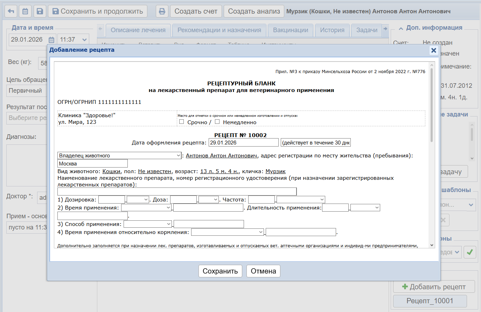The image size is (481, 312).
Task: Click the recipe form vertical scrollbar
Action: (x=432, y=105)
